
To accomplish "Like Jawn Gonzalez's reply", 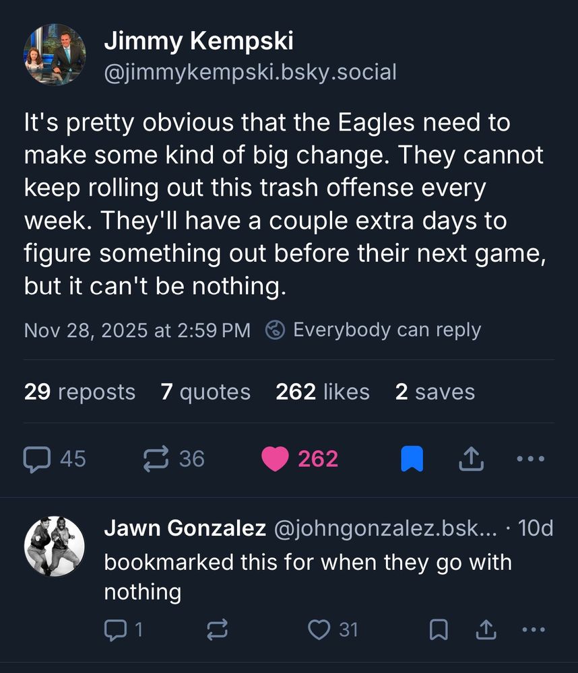I will coord(318,630).
